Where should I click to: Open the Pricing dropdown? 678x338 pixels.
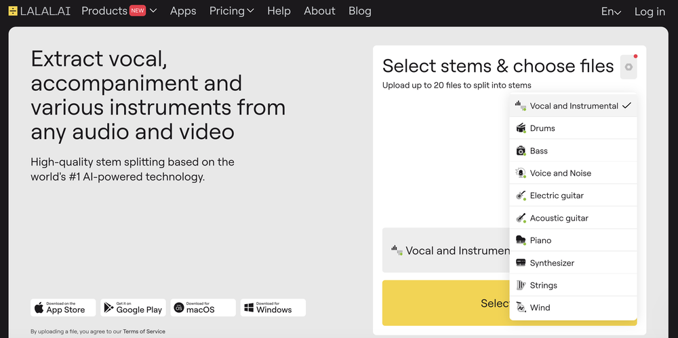click(231, 11)
